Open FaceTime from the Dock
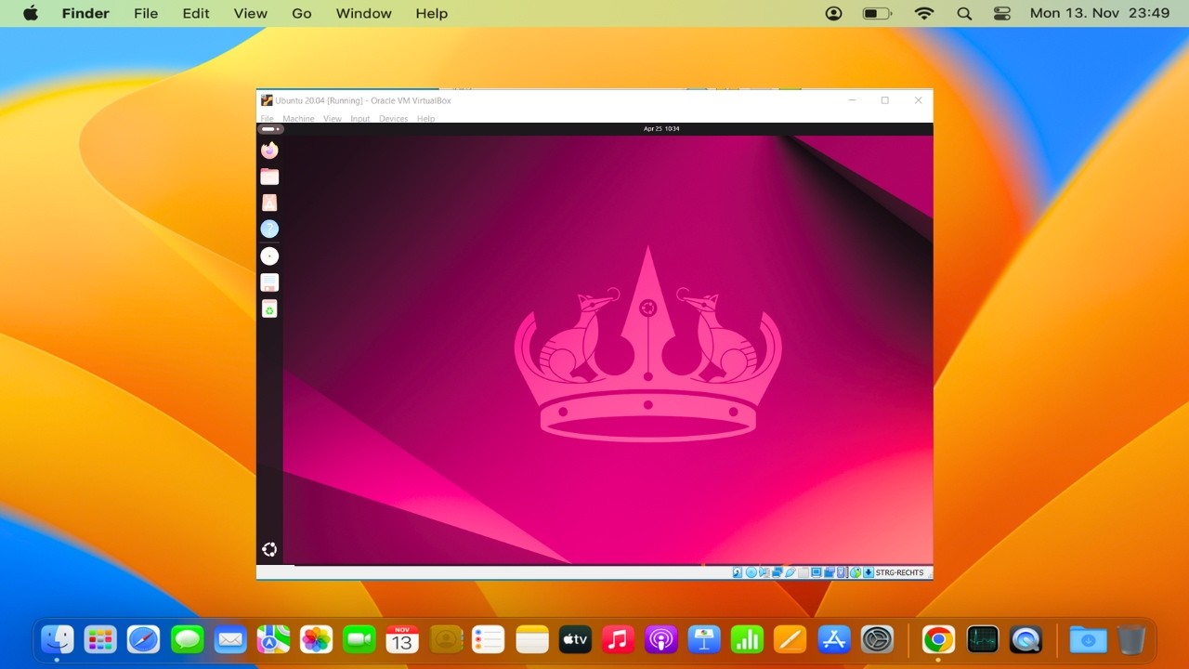The height and width of the screenshot is (669, 1189). (x=359, y=639)
